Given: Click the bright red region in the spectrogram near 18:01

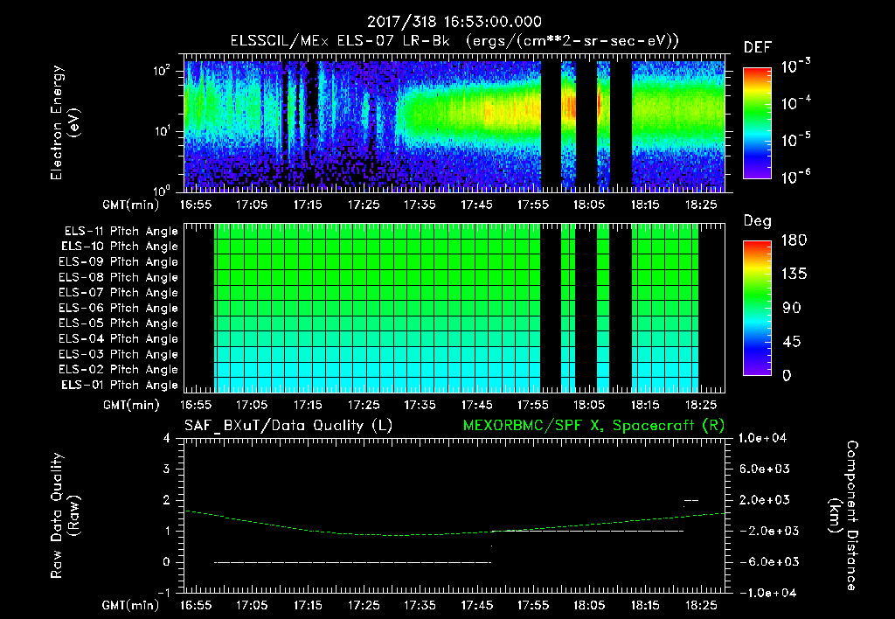Looking at the screenshot, I should pos(568,106).
